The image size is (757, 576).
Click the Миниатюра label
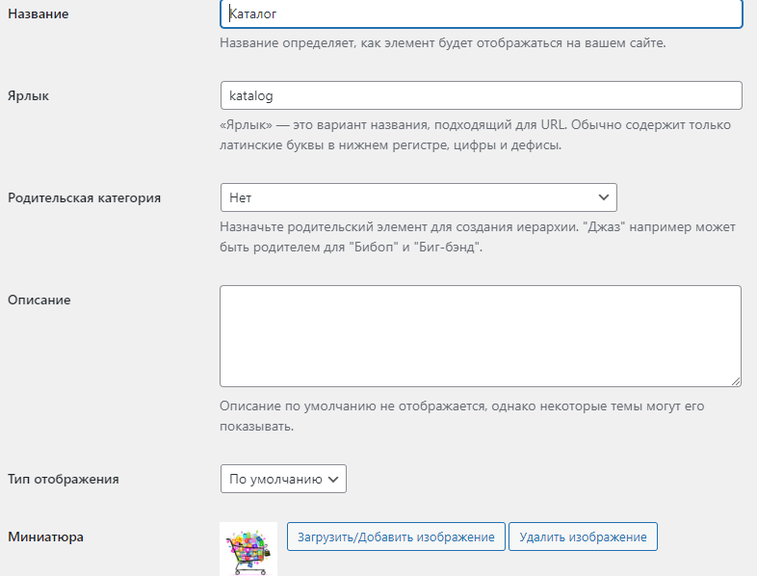click(45, 537)
